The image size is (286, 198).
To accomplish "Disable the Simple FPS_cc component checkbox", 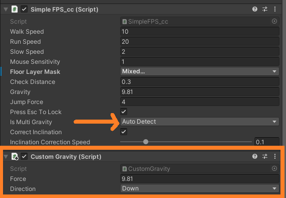I will point(24,9).
